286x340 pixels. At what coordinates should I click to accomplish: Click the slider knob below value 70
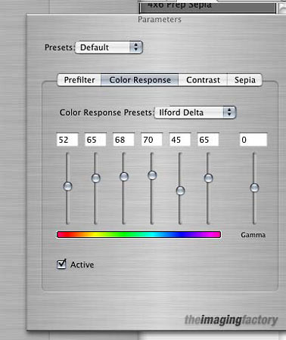152,175
